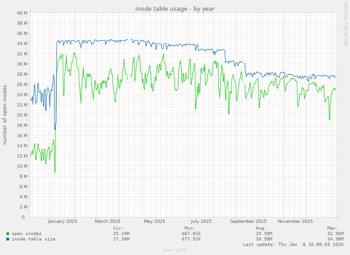
Task: Select current open inodes value 25.24M
Action: pyautogui.click(x=121, y=234)
